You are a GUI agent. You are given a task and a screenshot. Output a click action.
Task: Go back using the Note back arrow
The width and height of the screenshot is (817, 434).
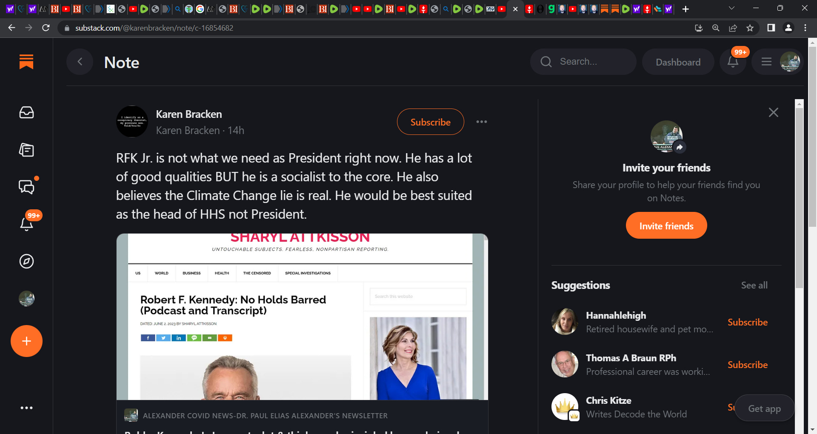coord(80,62)
